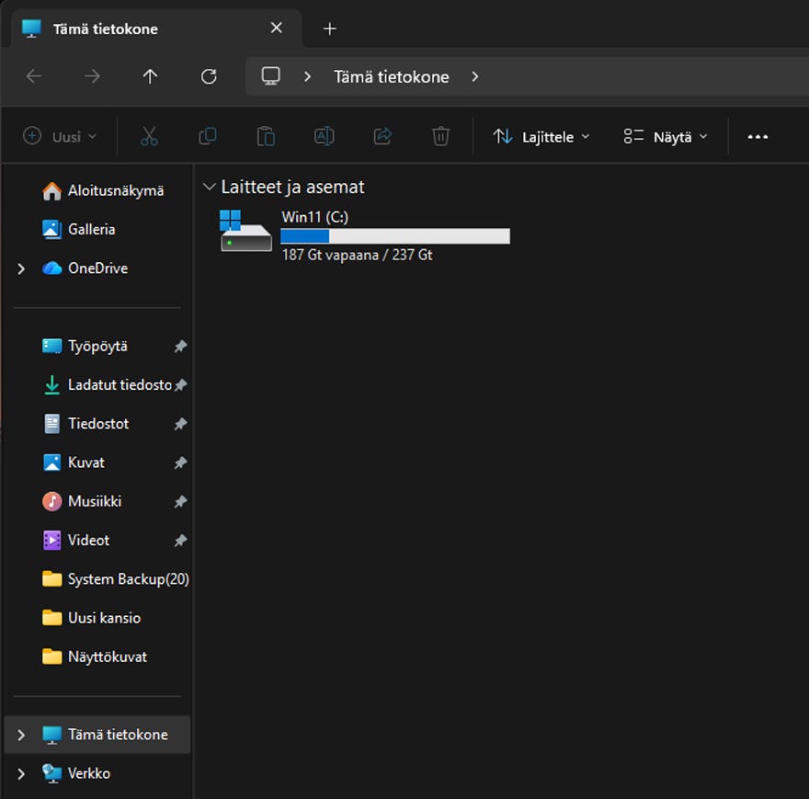Click the Paste clipboard icon
Viewport: 809px width, 799px height.
pos(266,137)
